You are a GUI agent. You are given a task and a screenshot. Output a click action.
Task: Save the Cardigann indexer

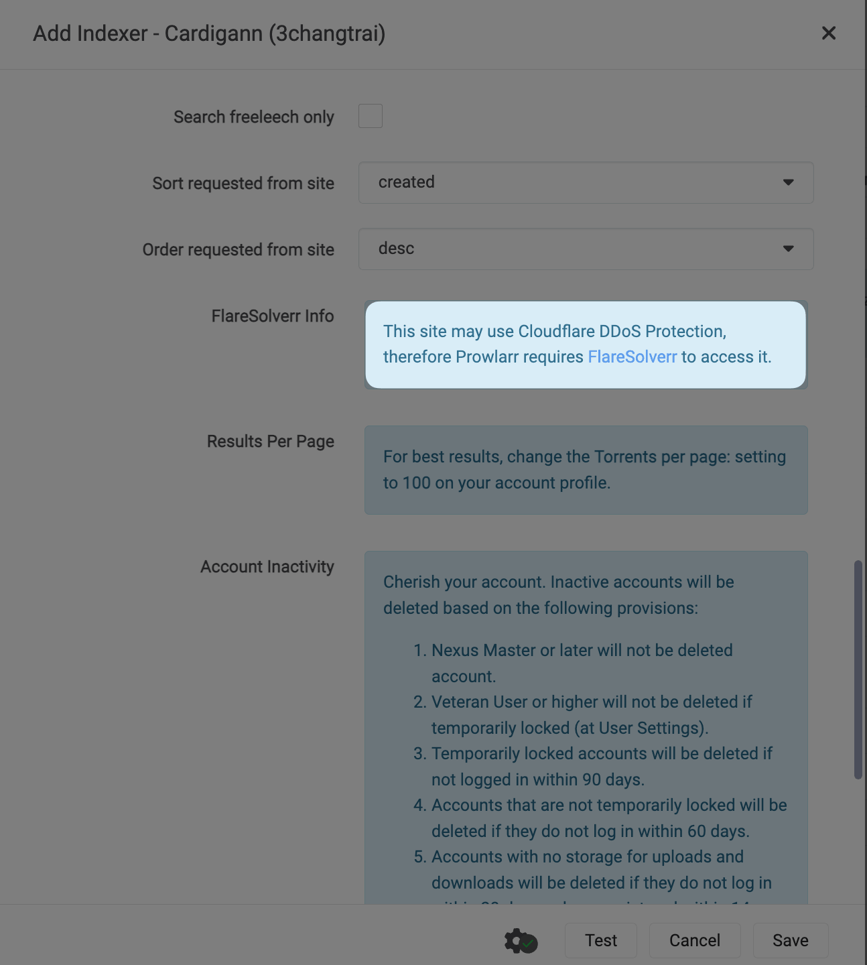coord(790,940)
